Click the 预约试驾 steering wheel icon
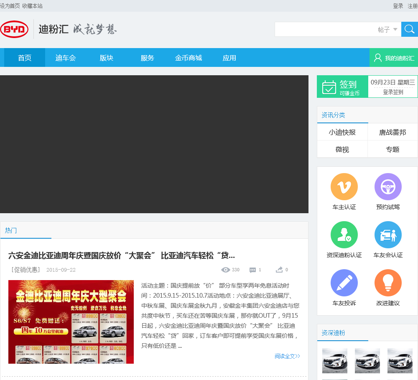The image size is (418, 380). tap(388, 187)
